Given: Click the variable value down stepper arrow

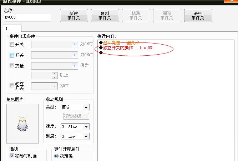Looking at the screenshot, I should point(55,77).
